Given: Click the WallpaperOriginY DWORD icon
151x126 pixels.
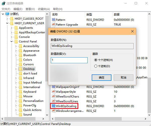Looking at the screenshot, I should [53, 87].
